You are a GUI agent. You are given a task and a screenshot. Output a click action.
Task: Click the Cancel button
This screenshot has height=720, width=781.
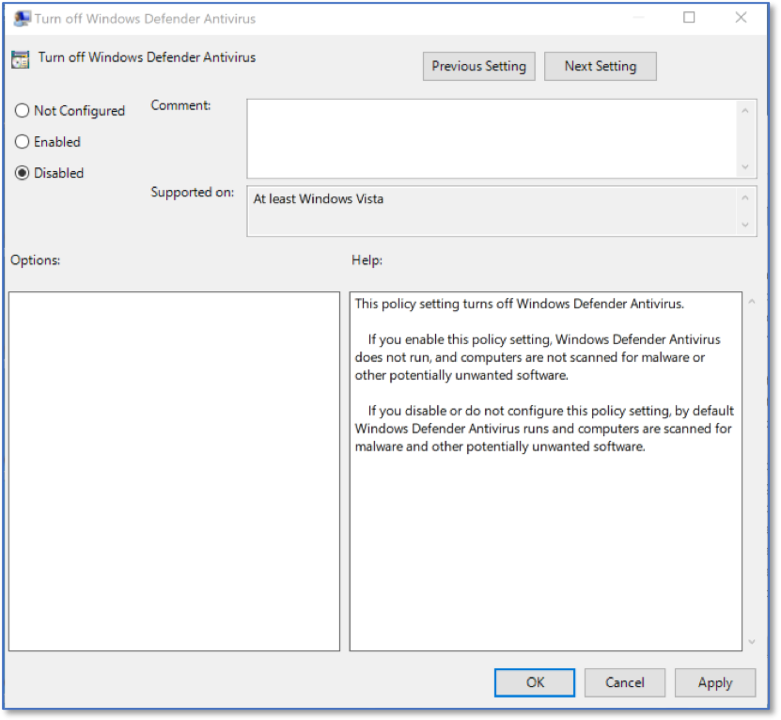(625, 682)
